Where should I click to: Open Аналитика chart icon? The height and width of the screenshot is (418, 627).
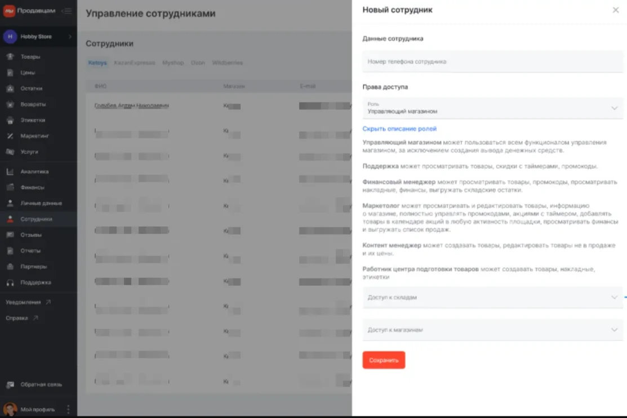click(10, 172)
